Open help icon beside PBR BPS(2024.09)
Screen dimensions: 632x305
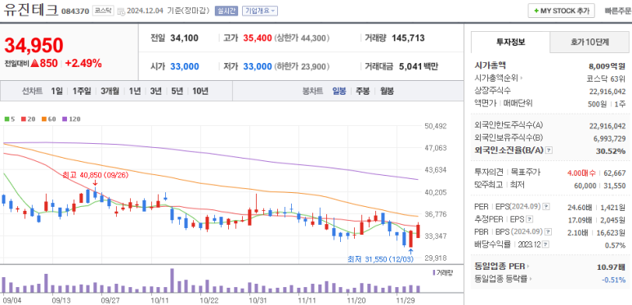click(547, 231)
